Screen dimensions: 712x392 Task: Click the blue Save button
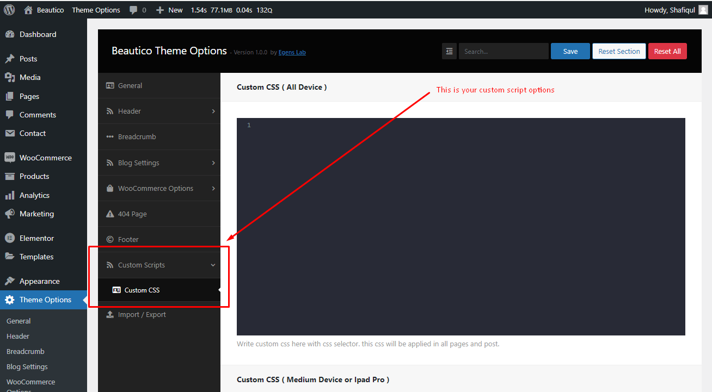point(570,51)
